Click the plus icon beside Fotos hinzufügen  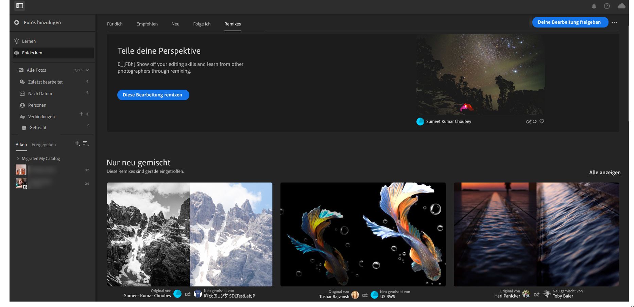click(17, 22)
